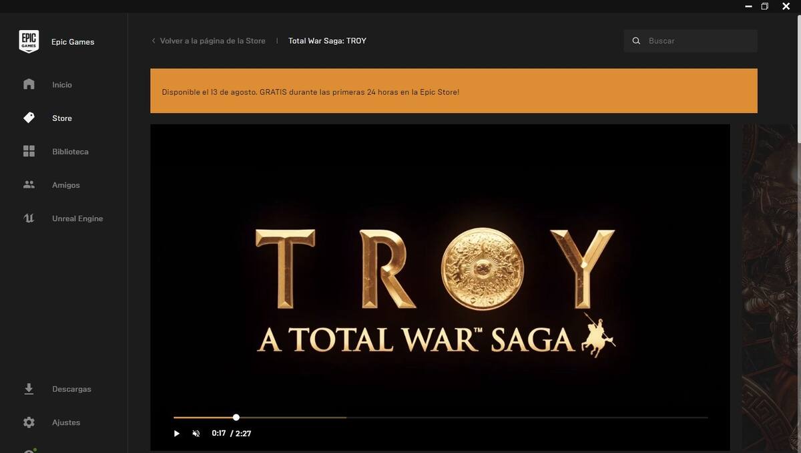Restore down the launcher window

[765, 6]
